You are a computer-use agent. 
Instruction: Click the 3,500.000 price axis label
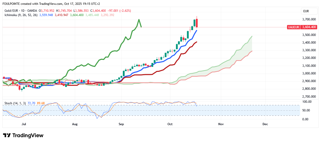click(x=310, y=35)
